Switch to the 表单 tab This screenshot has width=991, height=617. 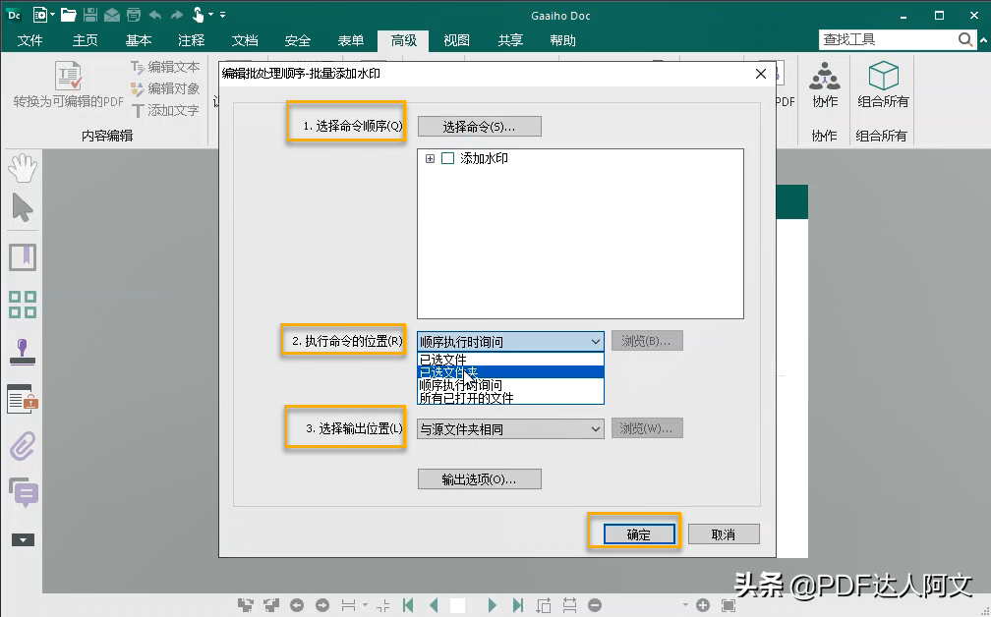[x=350, y=40]
